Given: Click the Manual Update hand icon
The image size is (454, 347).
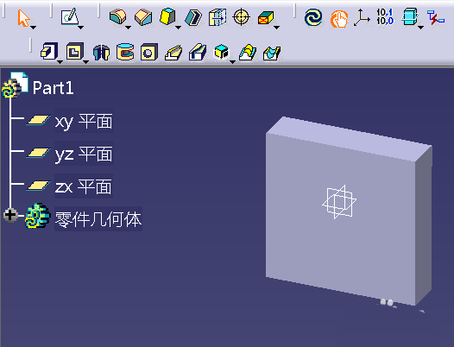Looking at the screenshot, I should click(339, 19).
